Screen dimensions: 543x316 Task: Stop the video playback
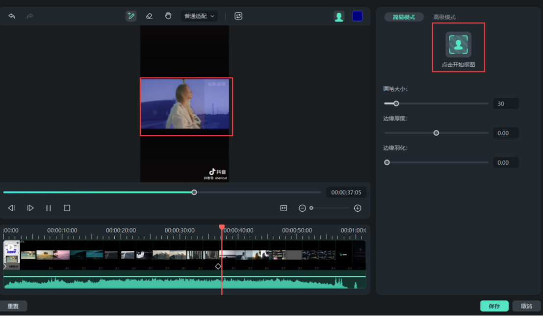[x=67, y=208]
